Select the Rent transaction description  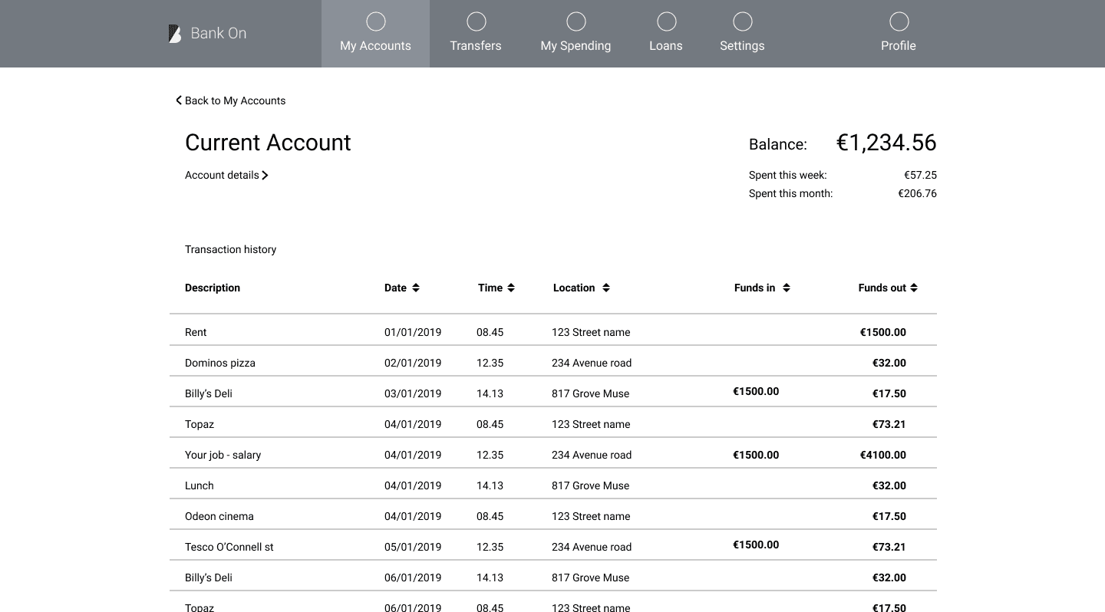coord(196,332)
